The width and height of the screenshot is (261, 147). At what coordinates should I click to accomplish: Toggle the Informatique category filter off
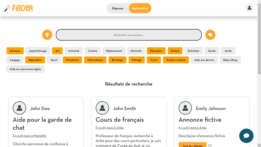coord(95,60)
